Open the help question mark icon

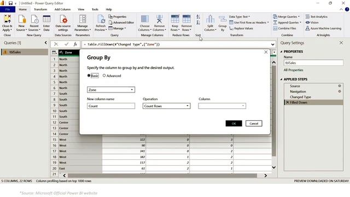pyautogui.click(x=347, y=9)
